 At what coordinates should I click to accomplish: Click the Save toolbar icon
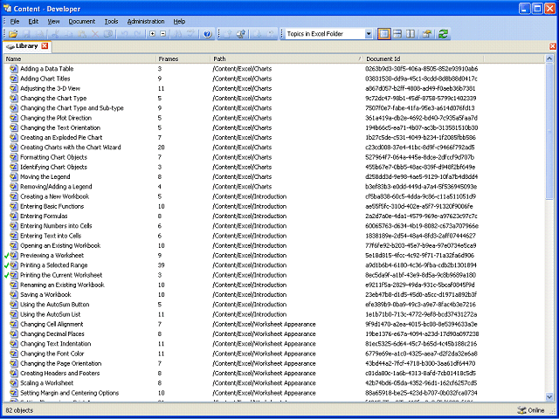(x=27, y=34)
